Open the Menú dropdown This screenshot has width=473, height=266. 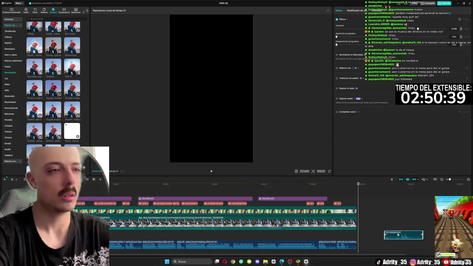19,3
